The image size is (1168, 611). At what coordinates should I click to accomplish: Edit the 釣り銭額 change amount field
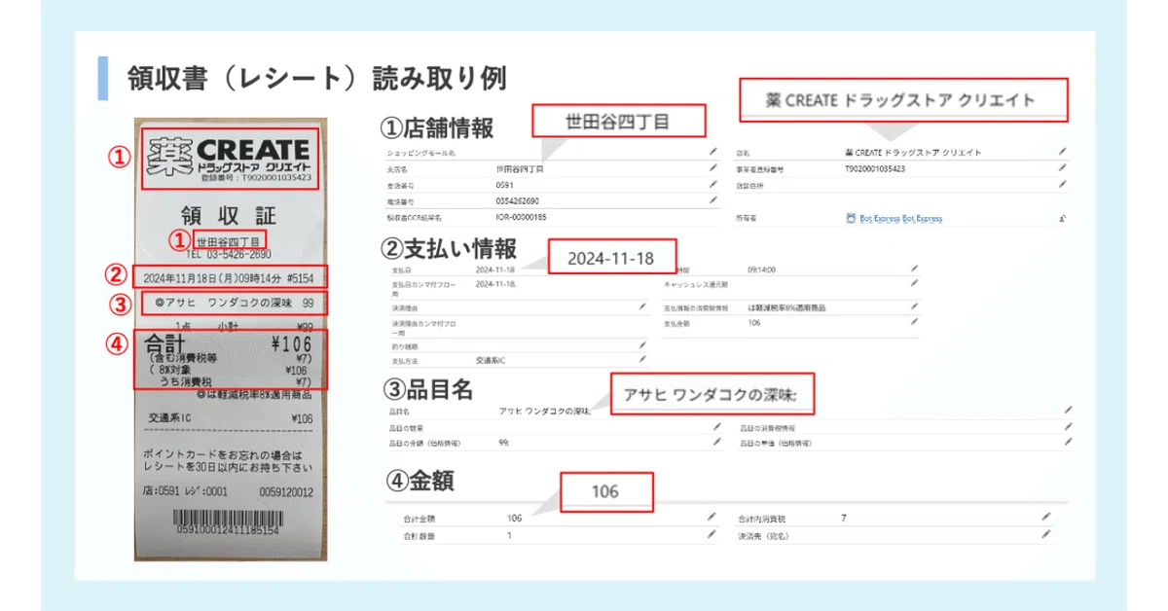tap(642, 344)
